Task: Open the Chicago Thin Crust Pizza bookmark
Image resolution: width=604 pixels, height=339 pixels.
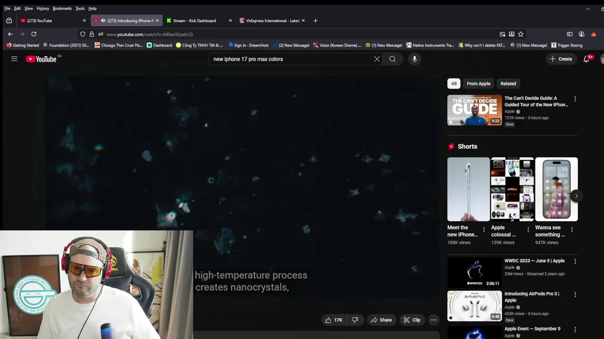Action: pos(118,45)
